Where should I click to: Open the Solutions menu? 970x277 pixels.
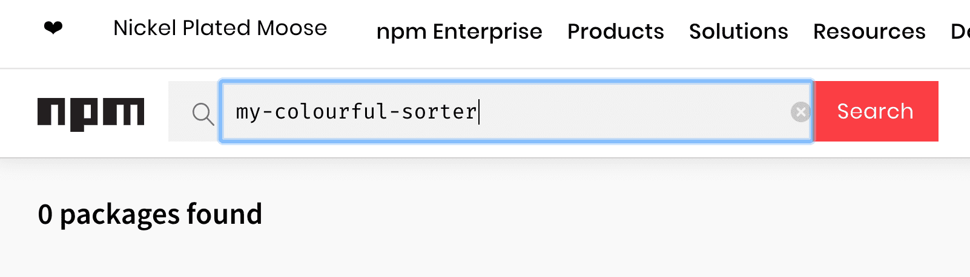pos(739,31)
